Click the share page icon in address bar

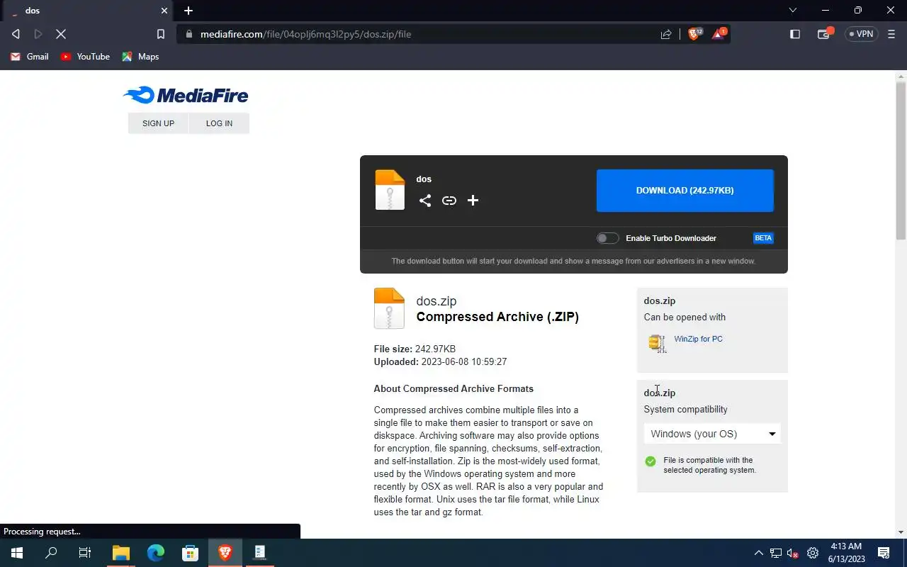[x=666, y=34]
